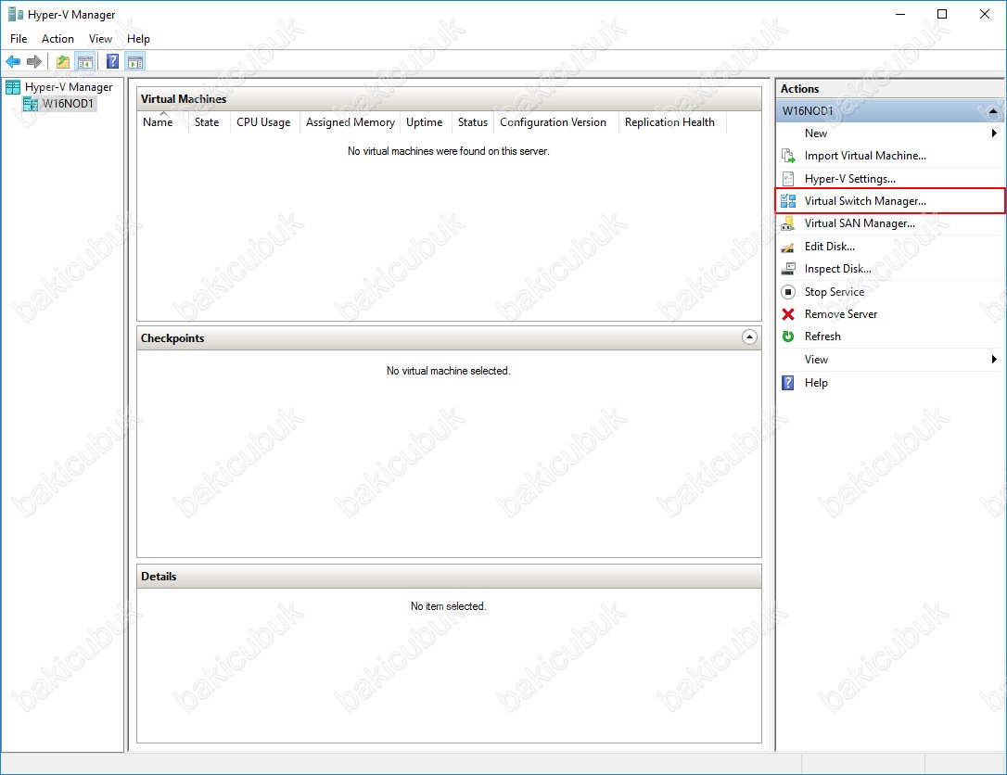Sort by Assigned Memory column header
The height and width of the screenshot is (775, 1007).
click(350, 122)
